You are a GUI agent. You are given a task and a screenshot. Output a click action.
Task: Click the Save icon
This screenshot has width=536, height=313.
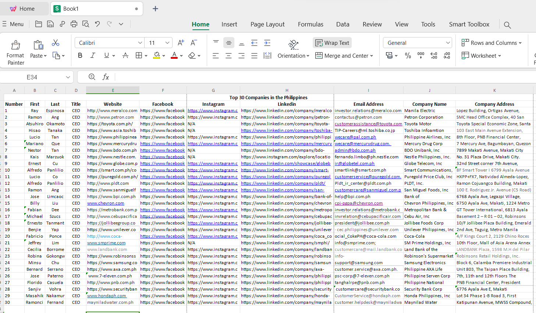tap(50, 24)
